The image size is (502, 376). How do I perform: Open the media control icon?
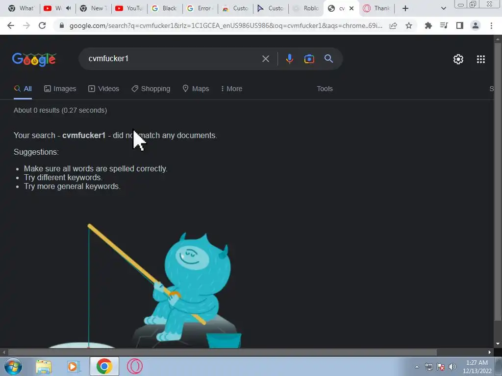point(444,25)
